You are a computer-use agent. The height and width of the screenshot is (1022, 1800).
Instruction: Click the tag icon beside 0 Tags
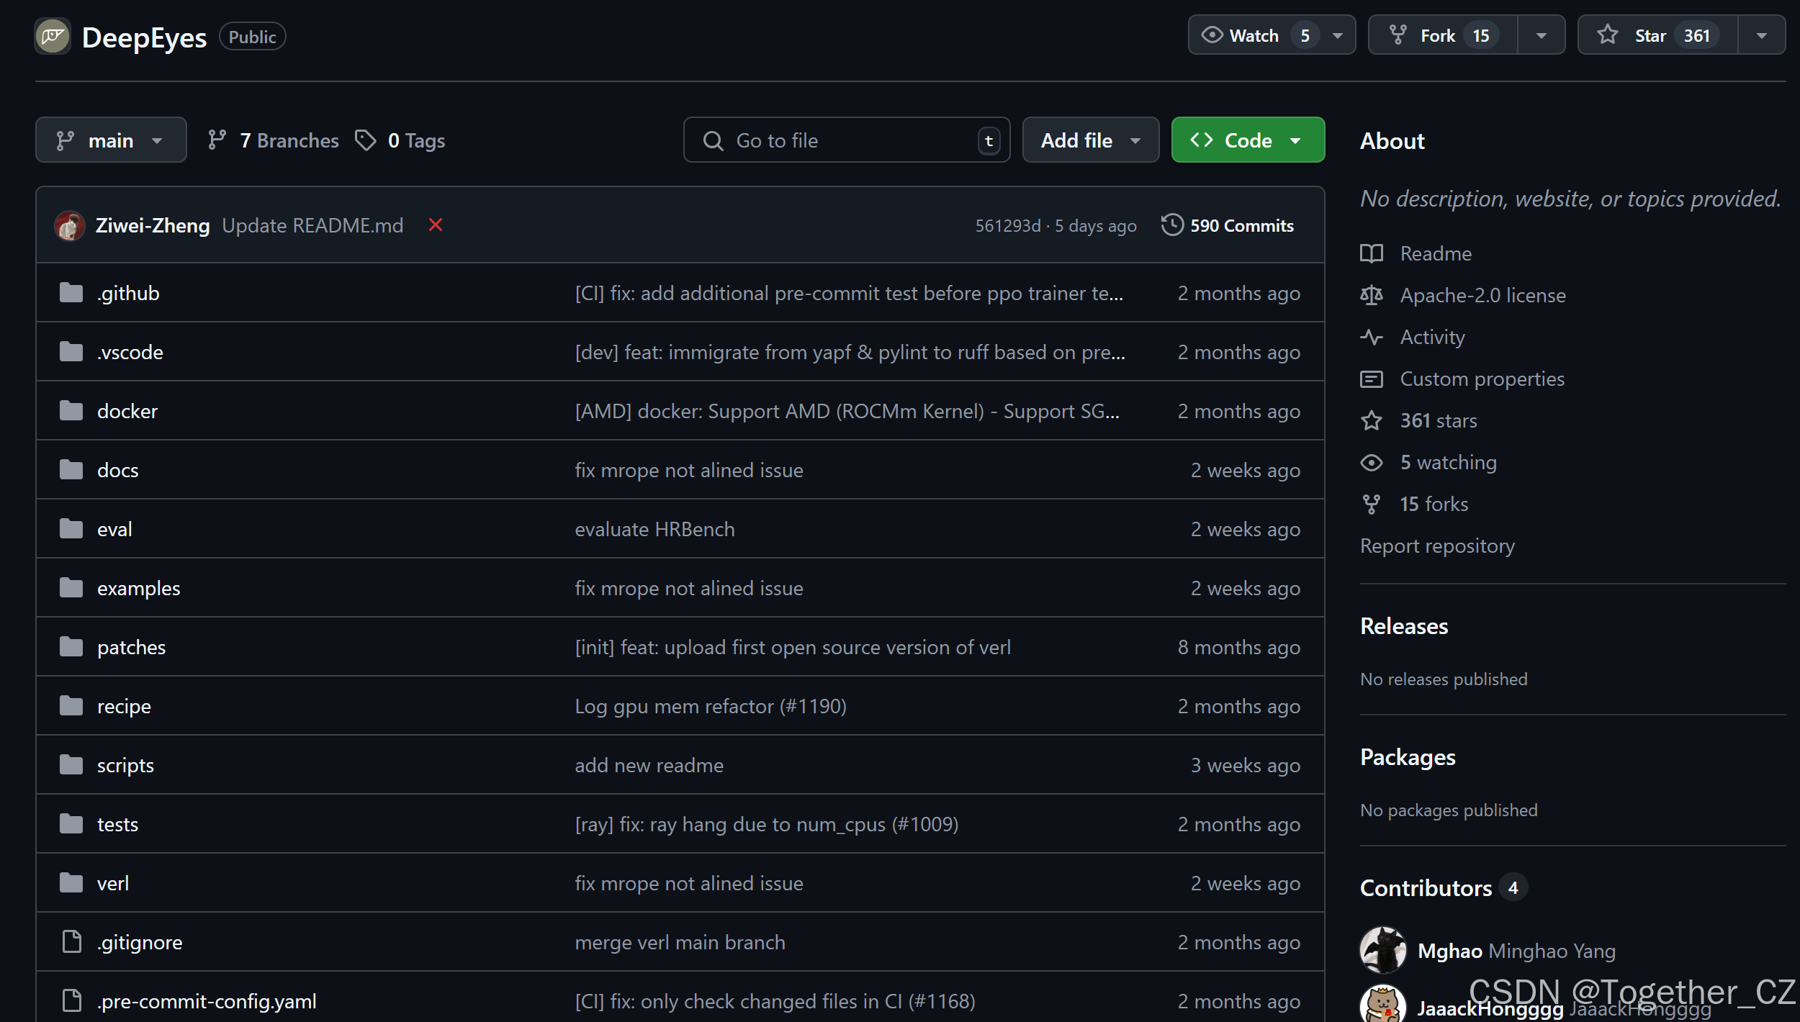(x=366, y=140)
